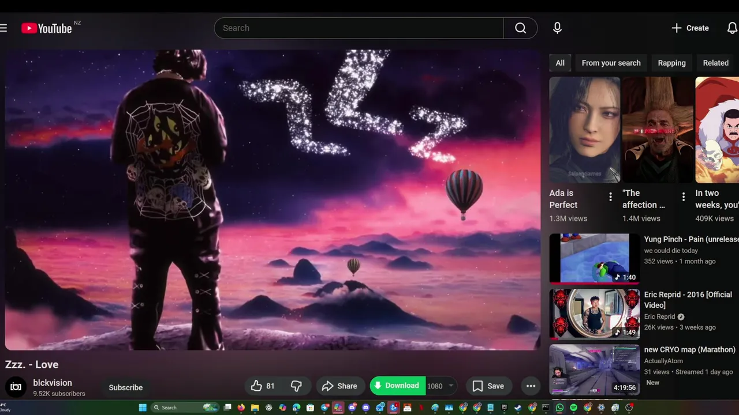Viewport: 739px width, 415px height.
Task: Open new CRYO map (Marathon) thumbnail
Action: (595, 369)
